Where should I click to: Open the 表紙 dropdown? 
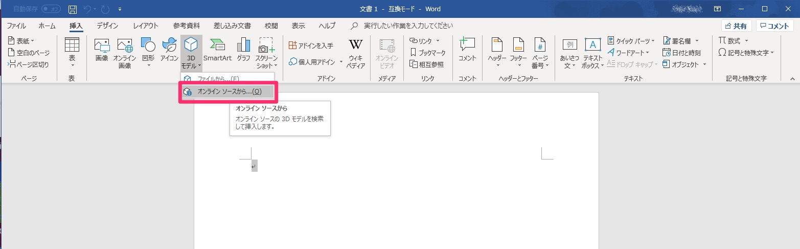[x=21, y=40]
